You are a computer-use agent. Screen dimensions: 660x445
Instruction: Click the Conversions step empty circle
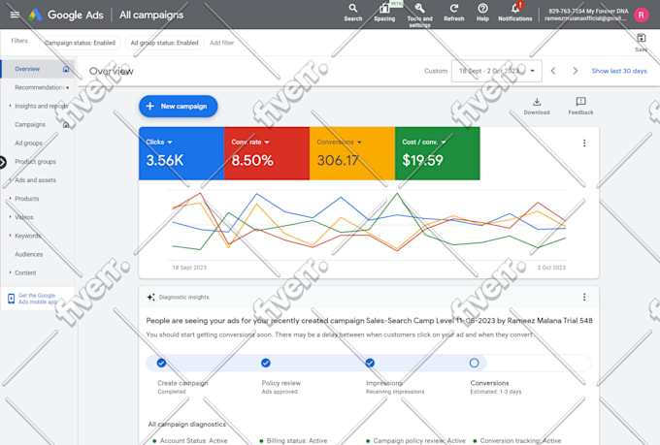[474, 363]
